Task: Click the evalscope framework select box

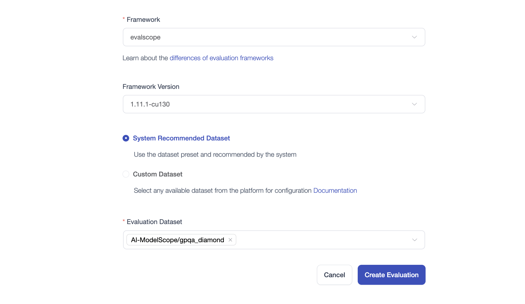Action: (274, 37)
